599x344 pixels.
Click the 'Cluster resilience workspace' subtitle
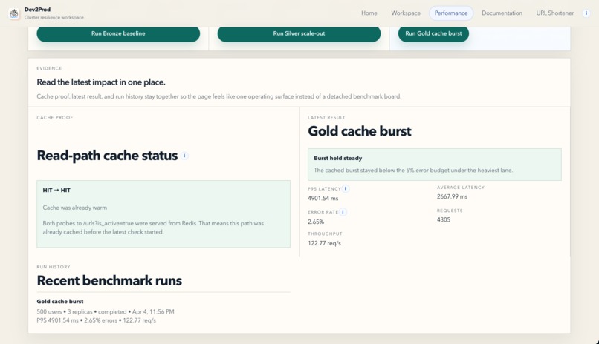coord(54,18)
